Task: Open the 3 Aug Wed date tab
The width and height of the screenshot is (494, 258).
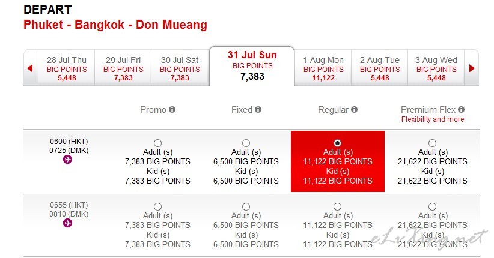Action: pyautogui.click(x=436, y=68)
